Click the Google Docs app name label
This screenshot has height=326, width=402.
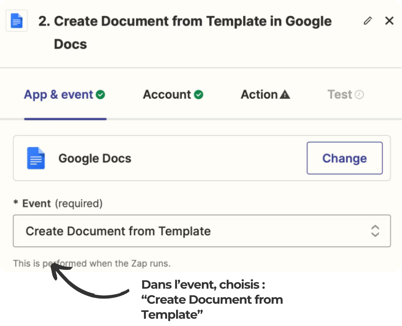[x=95, y=158]
